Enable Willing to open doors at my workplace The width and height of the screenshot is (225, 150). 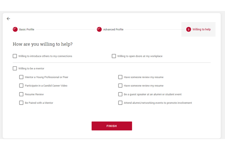[114, 56]
